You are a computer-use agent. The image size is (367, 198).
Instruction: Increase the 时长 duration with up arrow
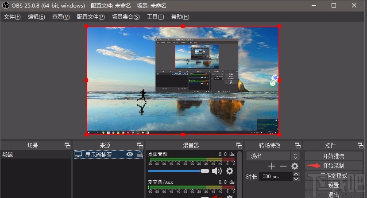296,174
